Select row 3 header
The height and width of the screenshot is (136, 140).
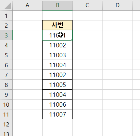tap(6, 35)
